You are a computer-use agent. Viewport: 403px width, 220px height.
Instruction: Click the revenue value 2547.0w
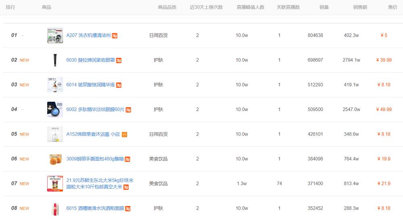click(351, 109)
